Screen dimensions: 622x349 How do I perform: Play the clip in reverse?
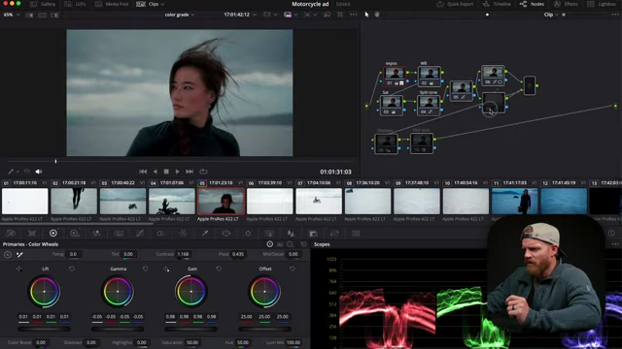click(x=155, y=172)
